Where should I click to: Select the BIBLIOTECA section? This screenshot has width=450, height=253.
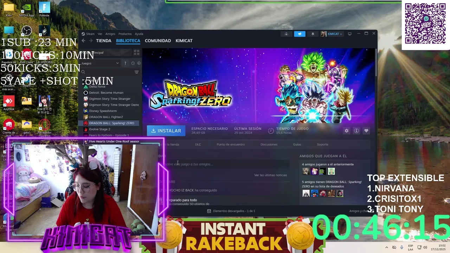pyautogui.click(x=128, y=41)
